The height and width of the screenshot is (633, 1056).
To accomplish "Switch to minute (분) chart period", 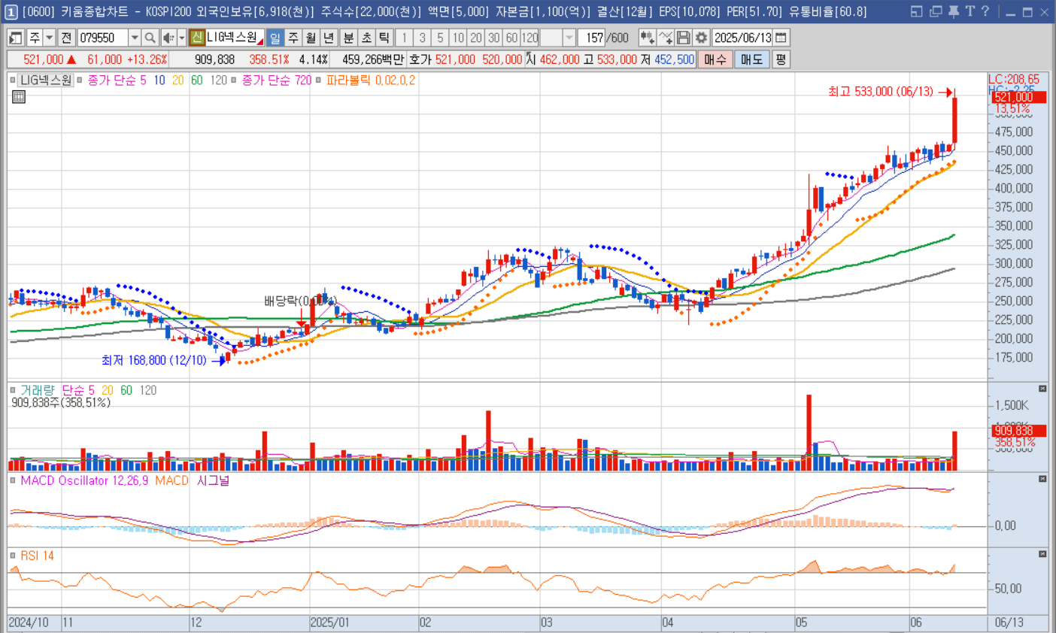I will (348, 38).
